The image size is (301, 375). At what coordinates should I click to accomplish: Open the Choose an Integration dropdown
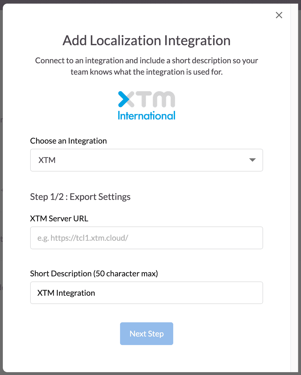[x=147, y=160]
